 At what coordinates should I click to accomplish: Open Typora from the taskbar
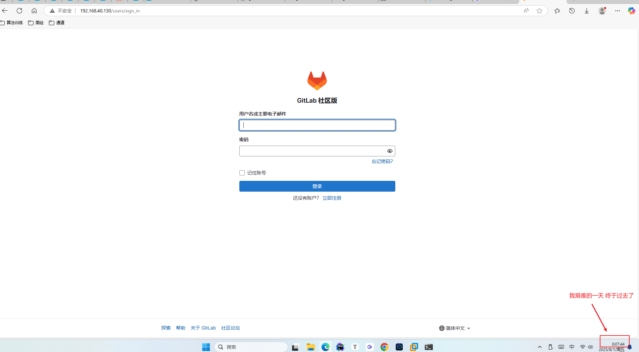355,347
